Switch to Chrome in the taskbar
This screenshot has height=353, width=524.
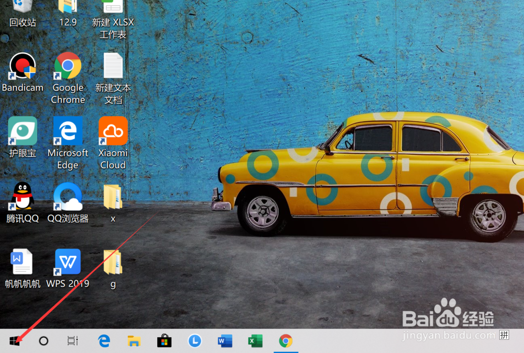coord(286,340)
